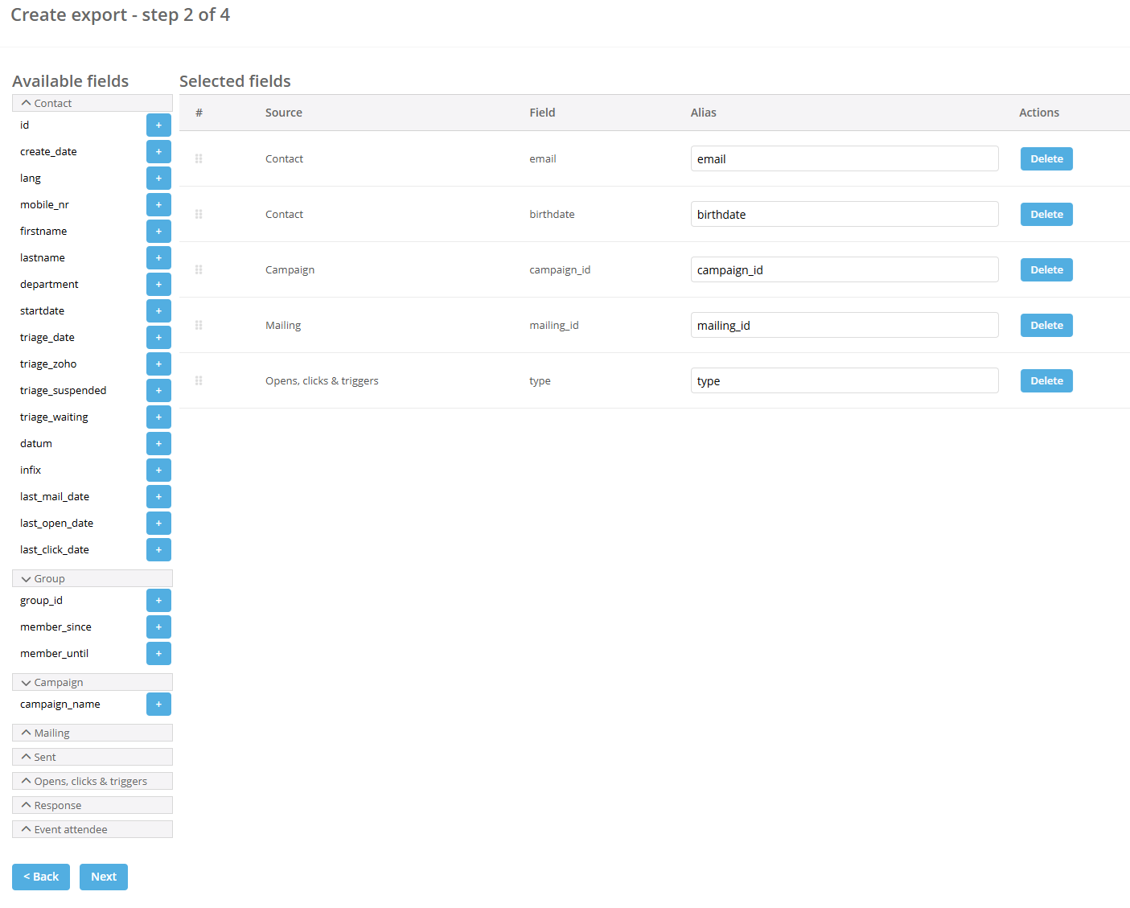
Task: Add the mobile_nr field
Action: tap(158, 204)
